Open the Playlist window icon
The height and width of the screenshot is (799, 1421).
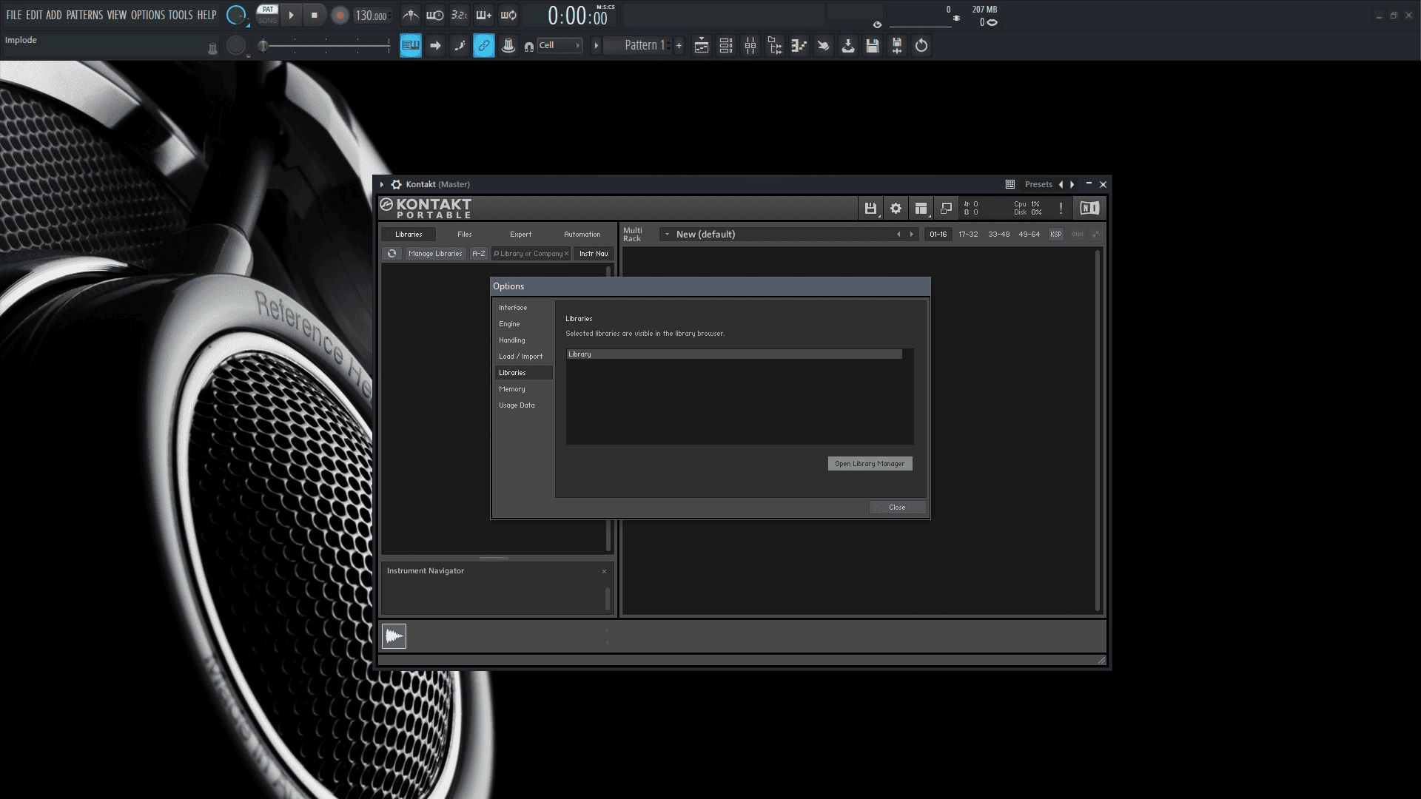tap(702, 46)
